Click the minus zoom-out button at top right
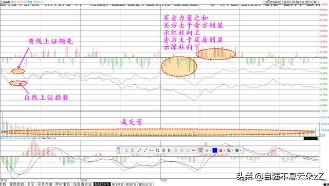The width and height of the screenshot is (329, 186). (x=310, y=2)
